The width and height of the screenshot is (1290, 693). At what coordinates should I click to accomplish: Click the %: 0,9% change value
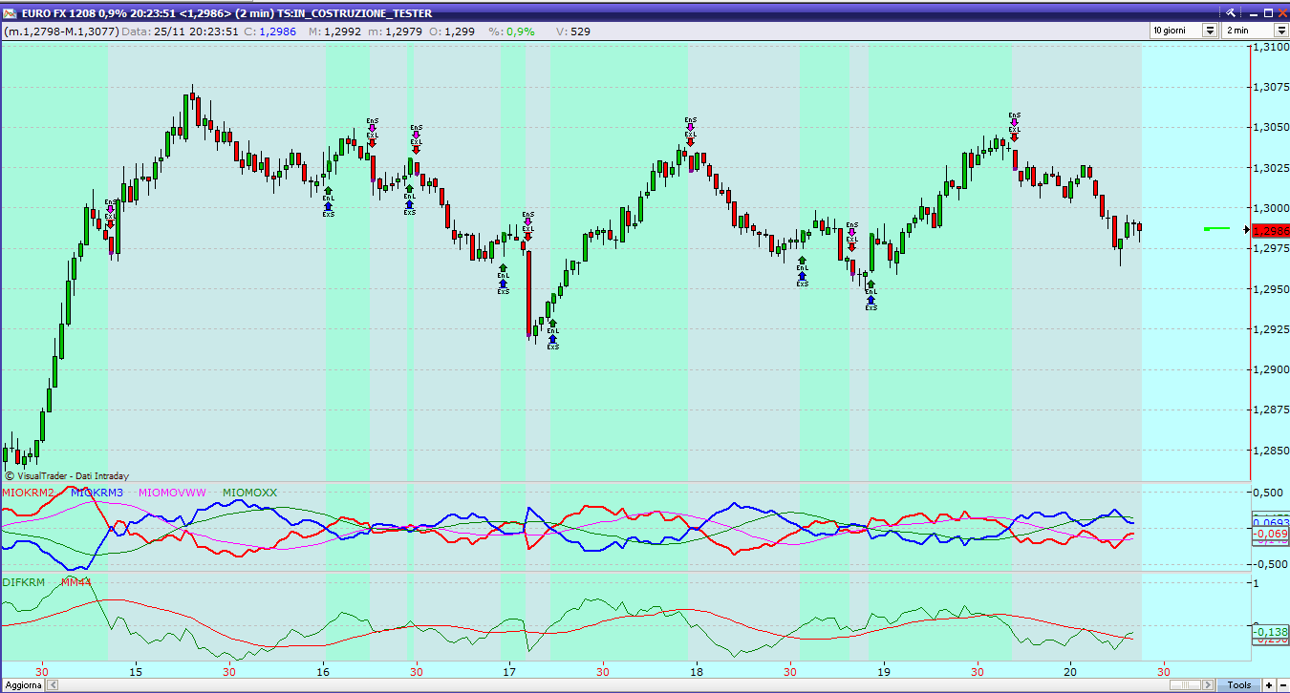[512, 31]
